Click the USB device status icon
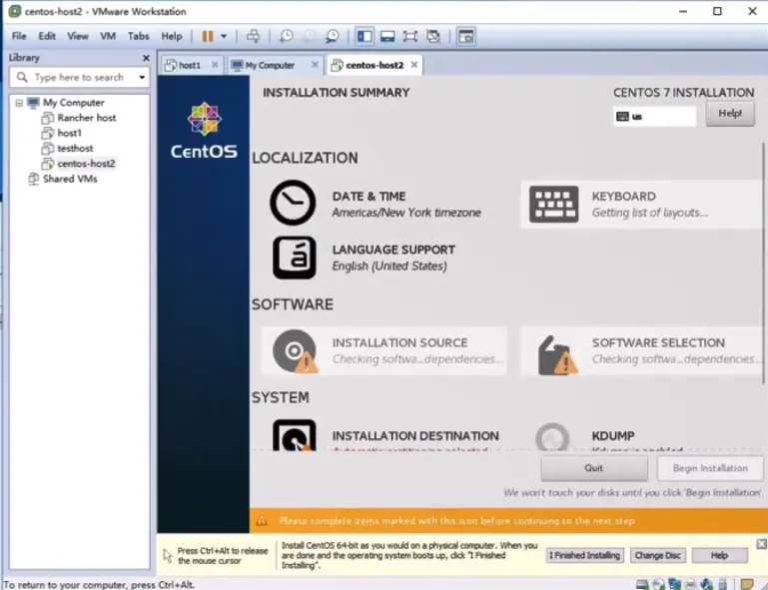Image resolution: width=768 pixels, height=590 pixels. pyautogui.click(x=722, y=584)
